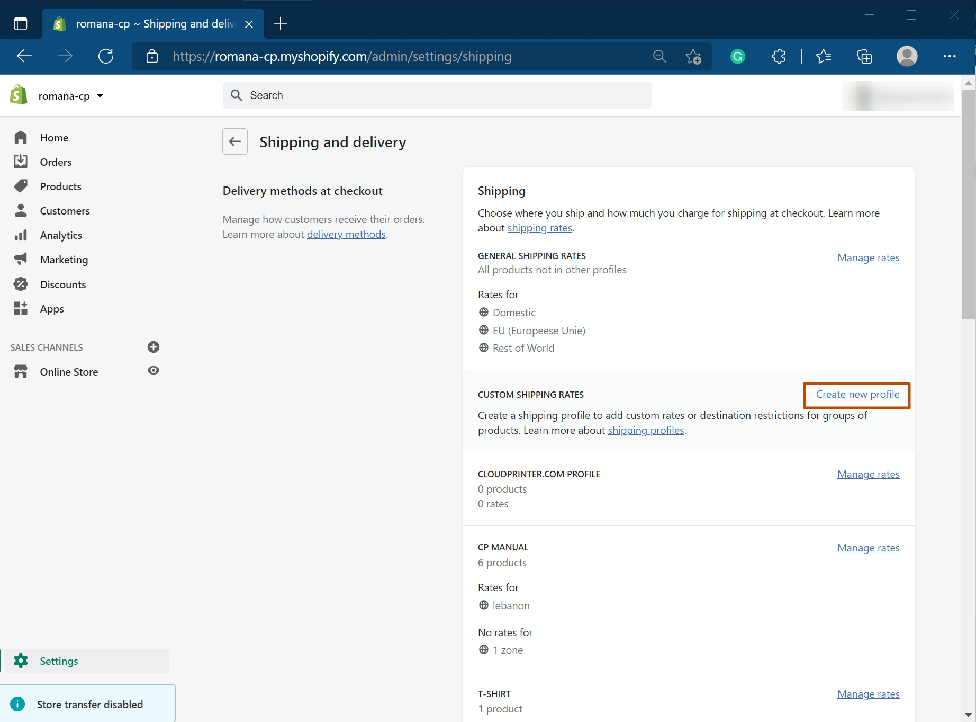Image resolution: width=976 pixels, height=722 pixels.
Task: Open the browser profile avatar
Action: coord(907,56)
